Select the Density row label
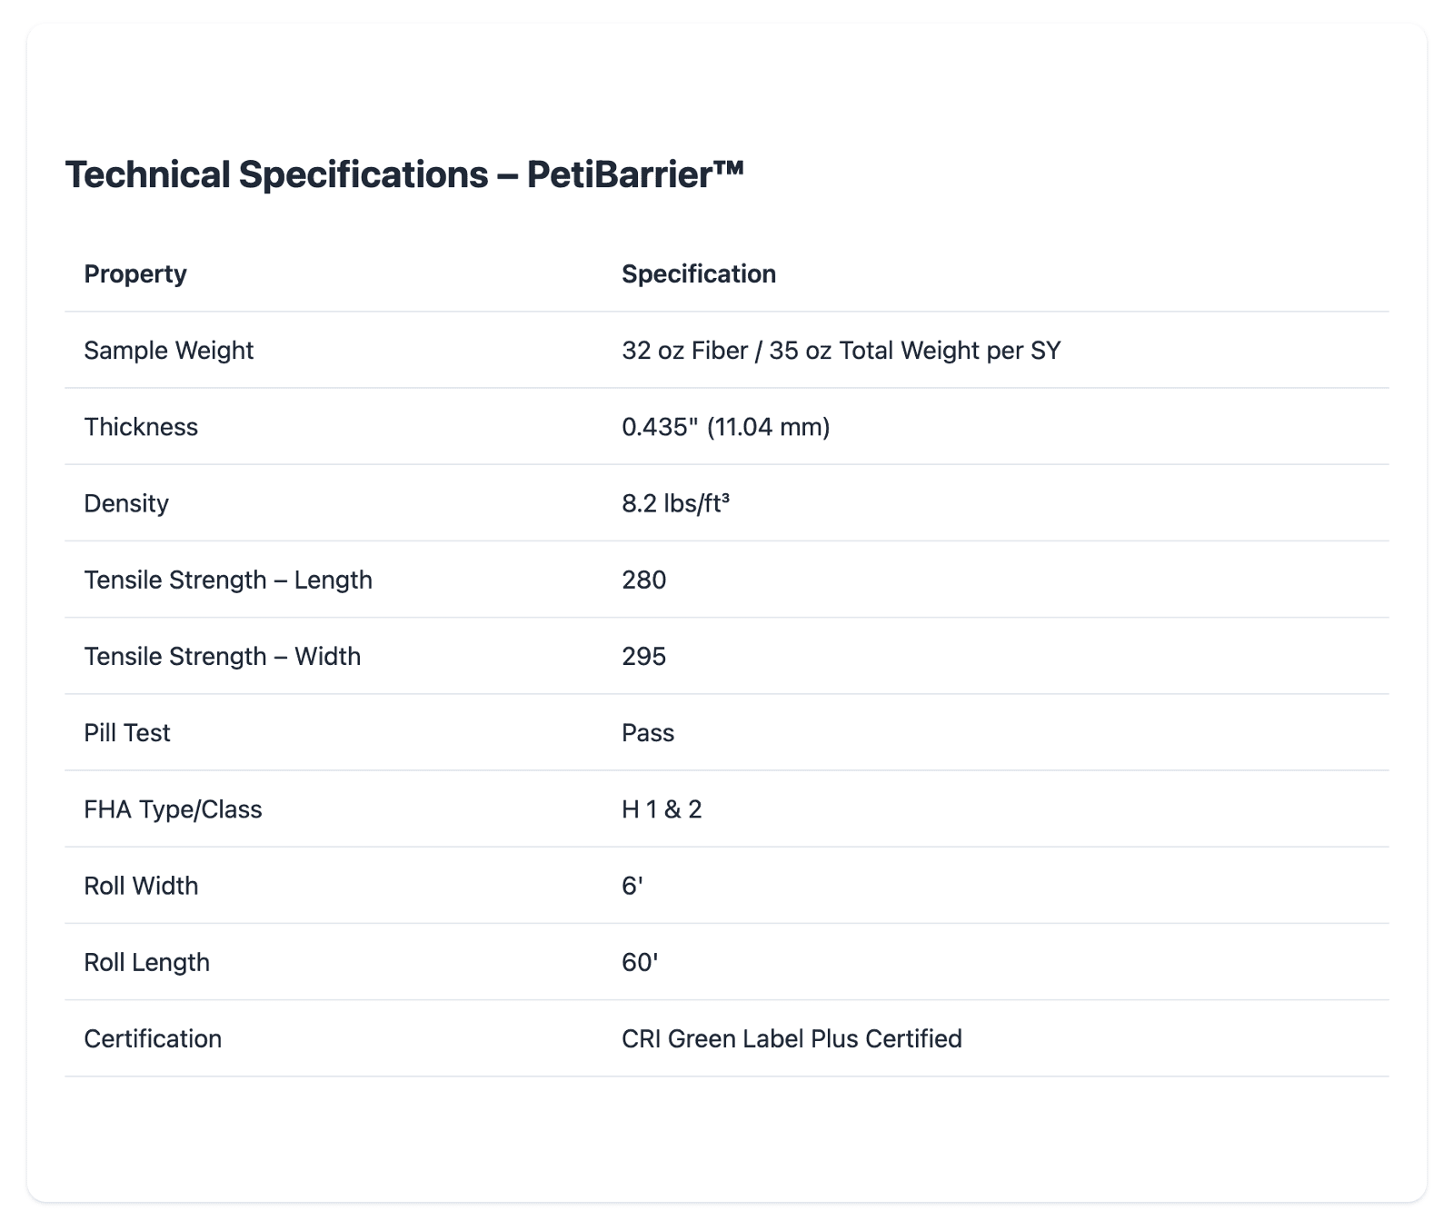This screenshot has height=1230, width=1454. point(126,503)
